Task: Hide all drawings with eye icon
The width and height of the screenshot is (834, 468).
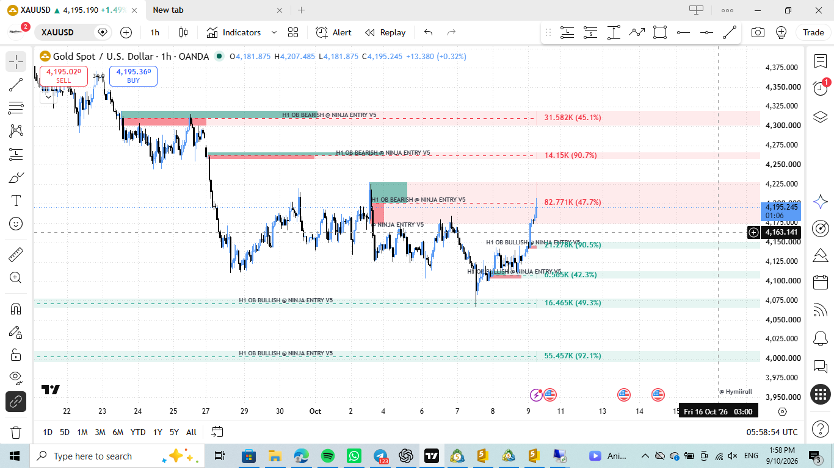Action: pyautogui.click(x=16, y=378)
